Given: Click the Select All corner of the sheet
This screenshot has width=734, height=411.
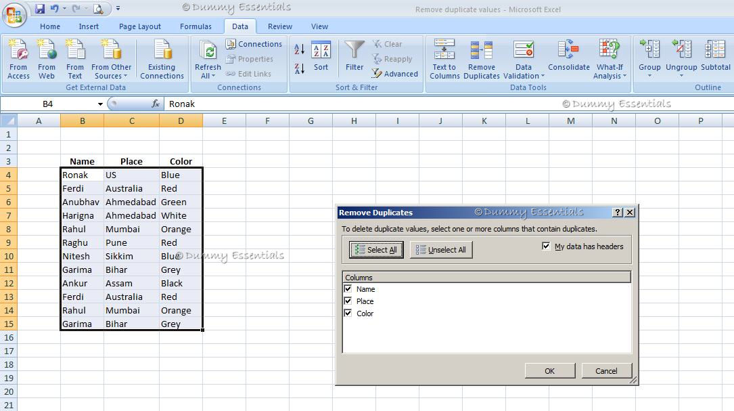Looking at the screenshot, I should [x=8, y=121].
